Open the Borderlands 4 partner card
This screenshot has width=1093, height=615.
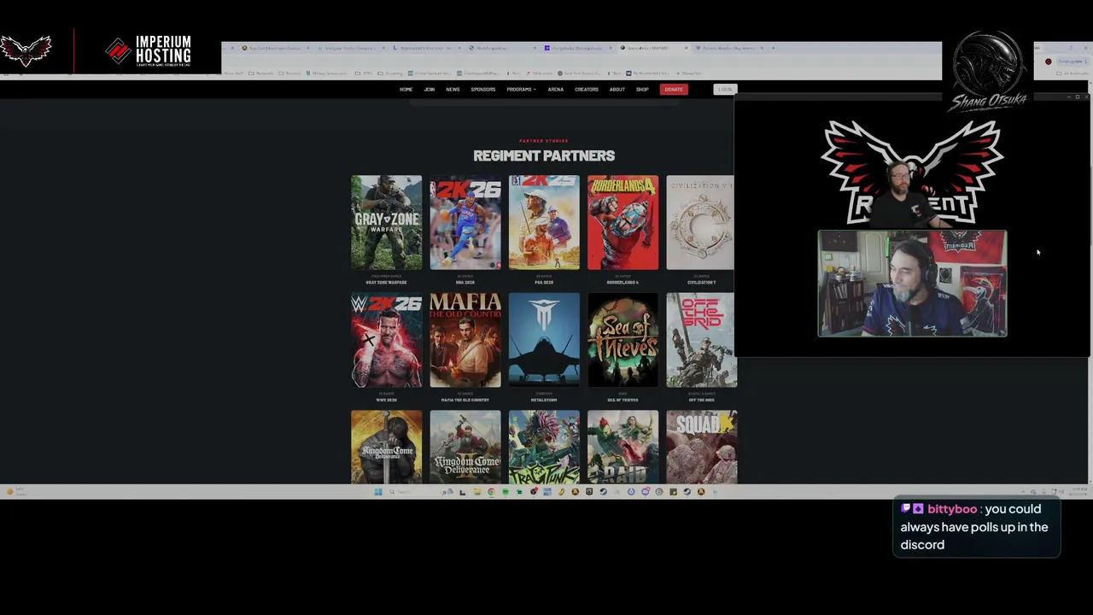coord(622,223)
